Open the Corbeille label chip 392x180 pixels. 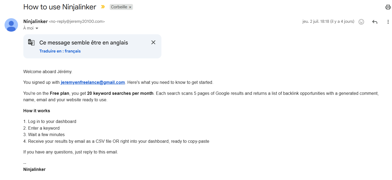click(119, 7)
